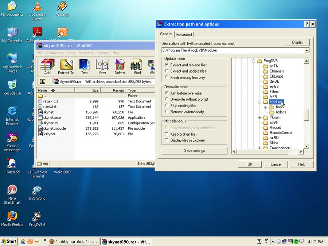
Task: Open the Commands menu in WinRAR
Action: [54, 53]
